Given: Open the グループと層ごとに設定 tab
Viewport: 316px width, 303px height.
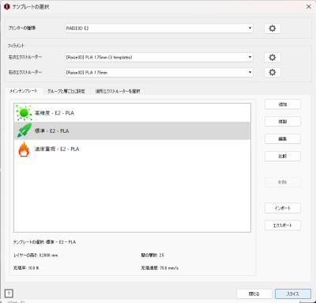Looking at the screenshot, I should [66, 91].
